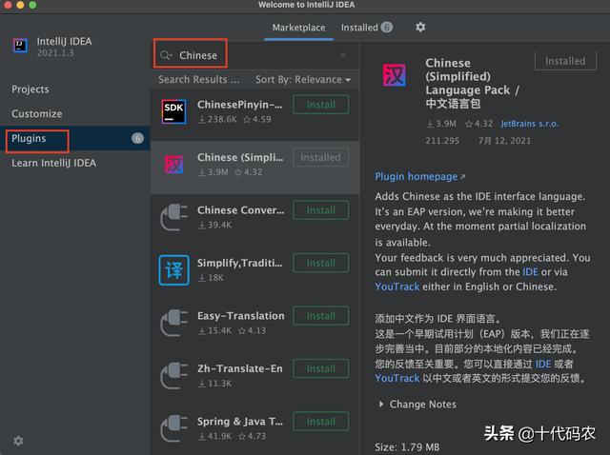
Task: Click the Plugins count badge in sidebar
Action: point(137,138)
